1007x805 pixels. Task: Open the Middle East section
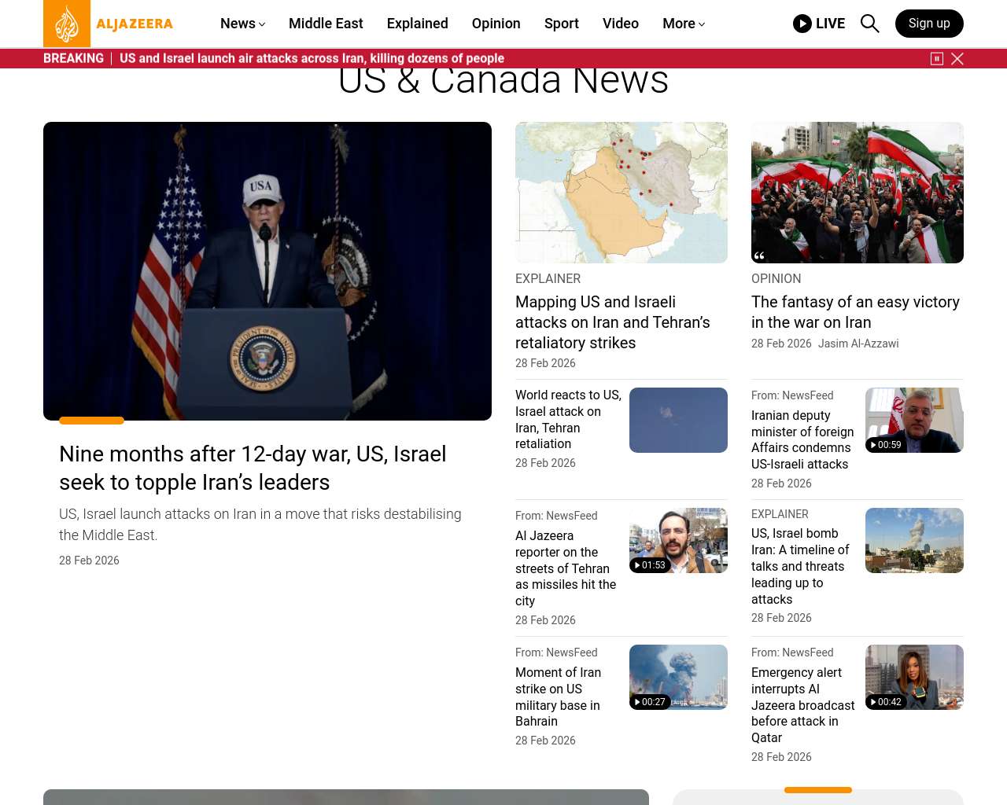click(326, 24)
